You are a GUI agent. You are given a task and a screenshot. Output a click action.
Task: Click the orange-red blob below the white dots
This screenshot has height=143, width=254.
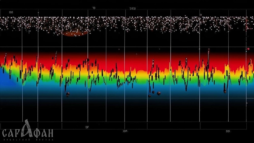(x=75, y=33)
